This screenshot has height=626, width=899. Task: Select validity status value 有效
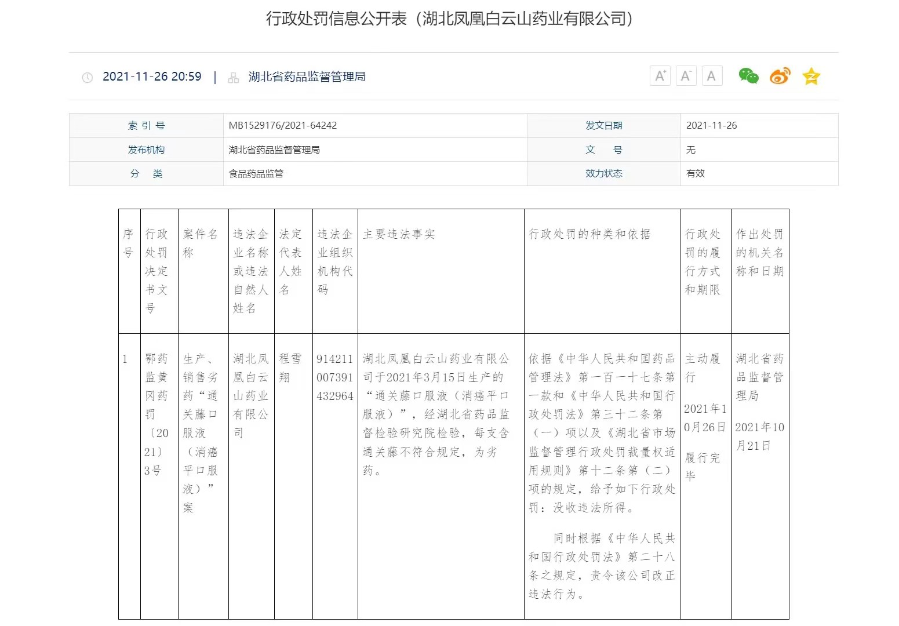pos(695,173)
